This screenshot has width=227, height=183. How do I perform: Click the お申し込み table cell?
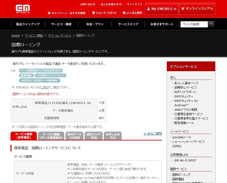pyautogui.click(x=22, y=107)
